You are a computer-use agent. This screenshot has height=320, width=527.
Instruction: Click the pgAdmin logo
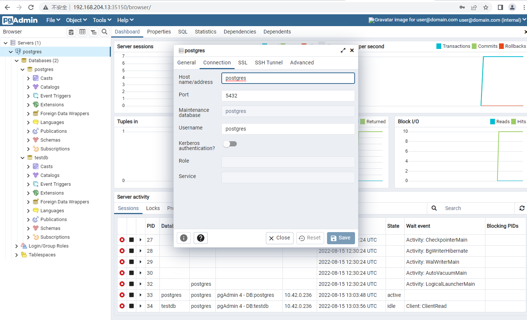click(20, 20)
